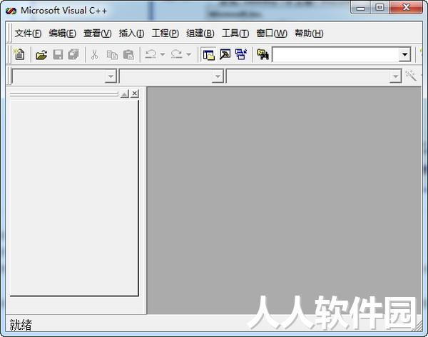Close the workspace docking panel
The image size is (428, 337).
click(134, 94)
